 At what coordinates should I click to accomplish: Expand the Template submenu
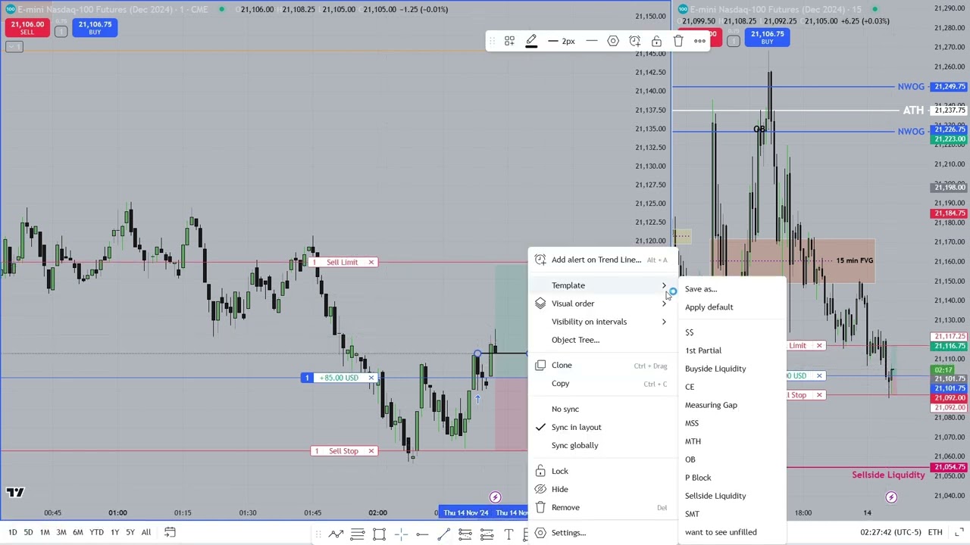tap(602, 285)
